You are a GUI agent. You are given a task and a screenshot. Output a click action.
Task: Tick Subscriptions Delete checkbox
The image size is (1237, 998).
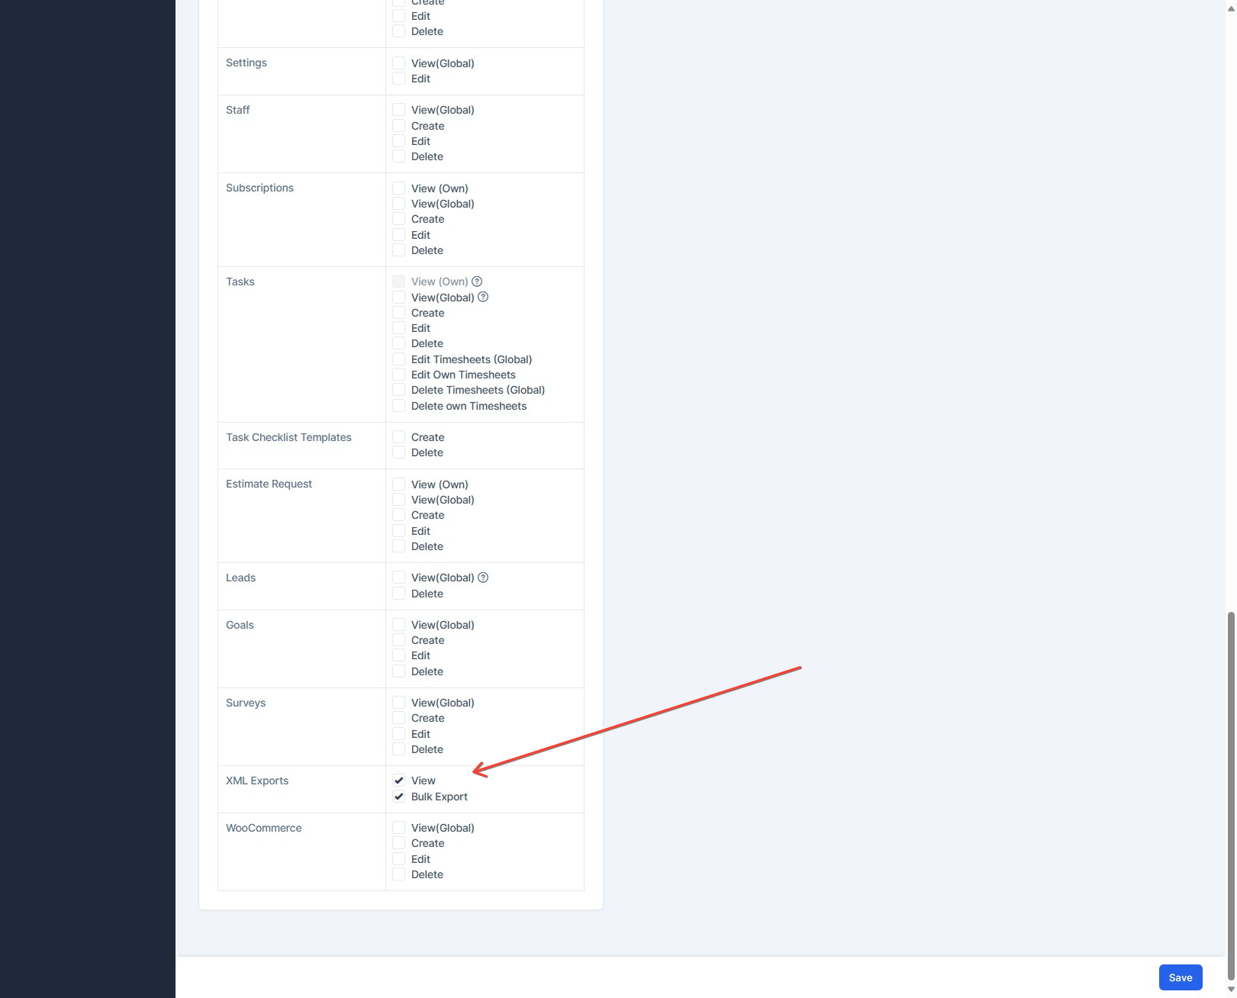click(398, 250)
